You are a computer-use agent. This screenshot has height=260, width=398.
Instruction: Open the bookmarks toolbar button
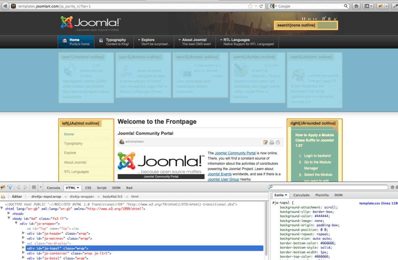368,6
